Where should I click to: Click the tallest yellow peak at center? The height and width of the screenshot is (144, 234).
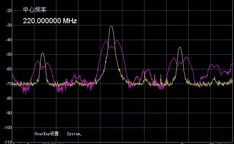click(111, 26)
